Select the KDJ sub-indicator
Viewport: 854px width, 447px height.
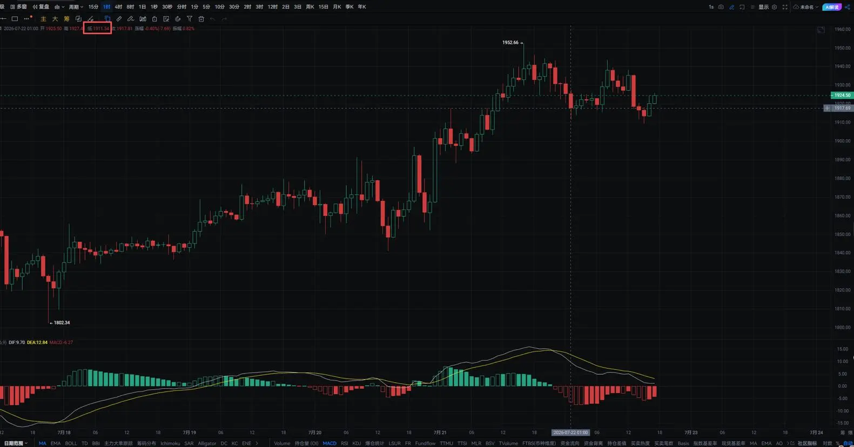(357, 443)
